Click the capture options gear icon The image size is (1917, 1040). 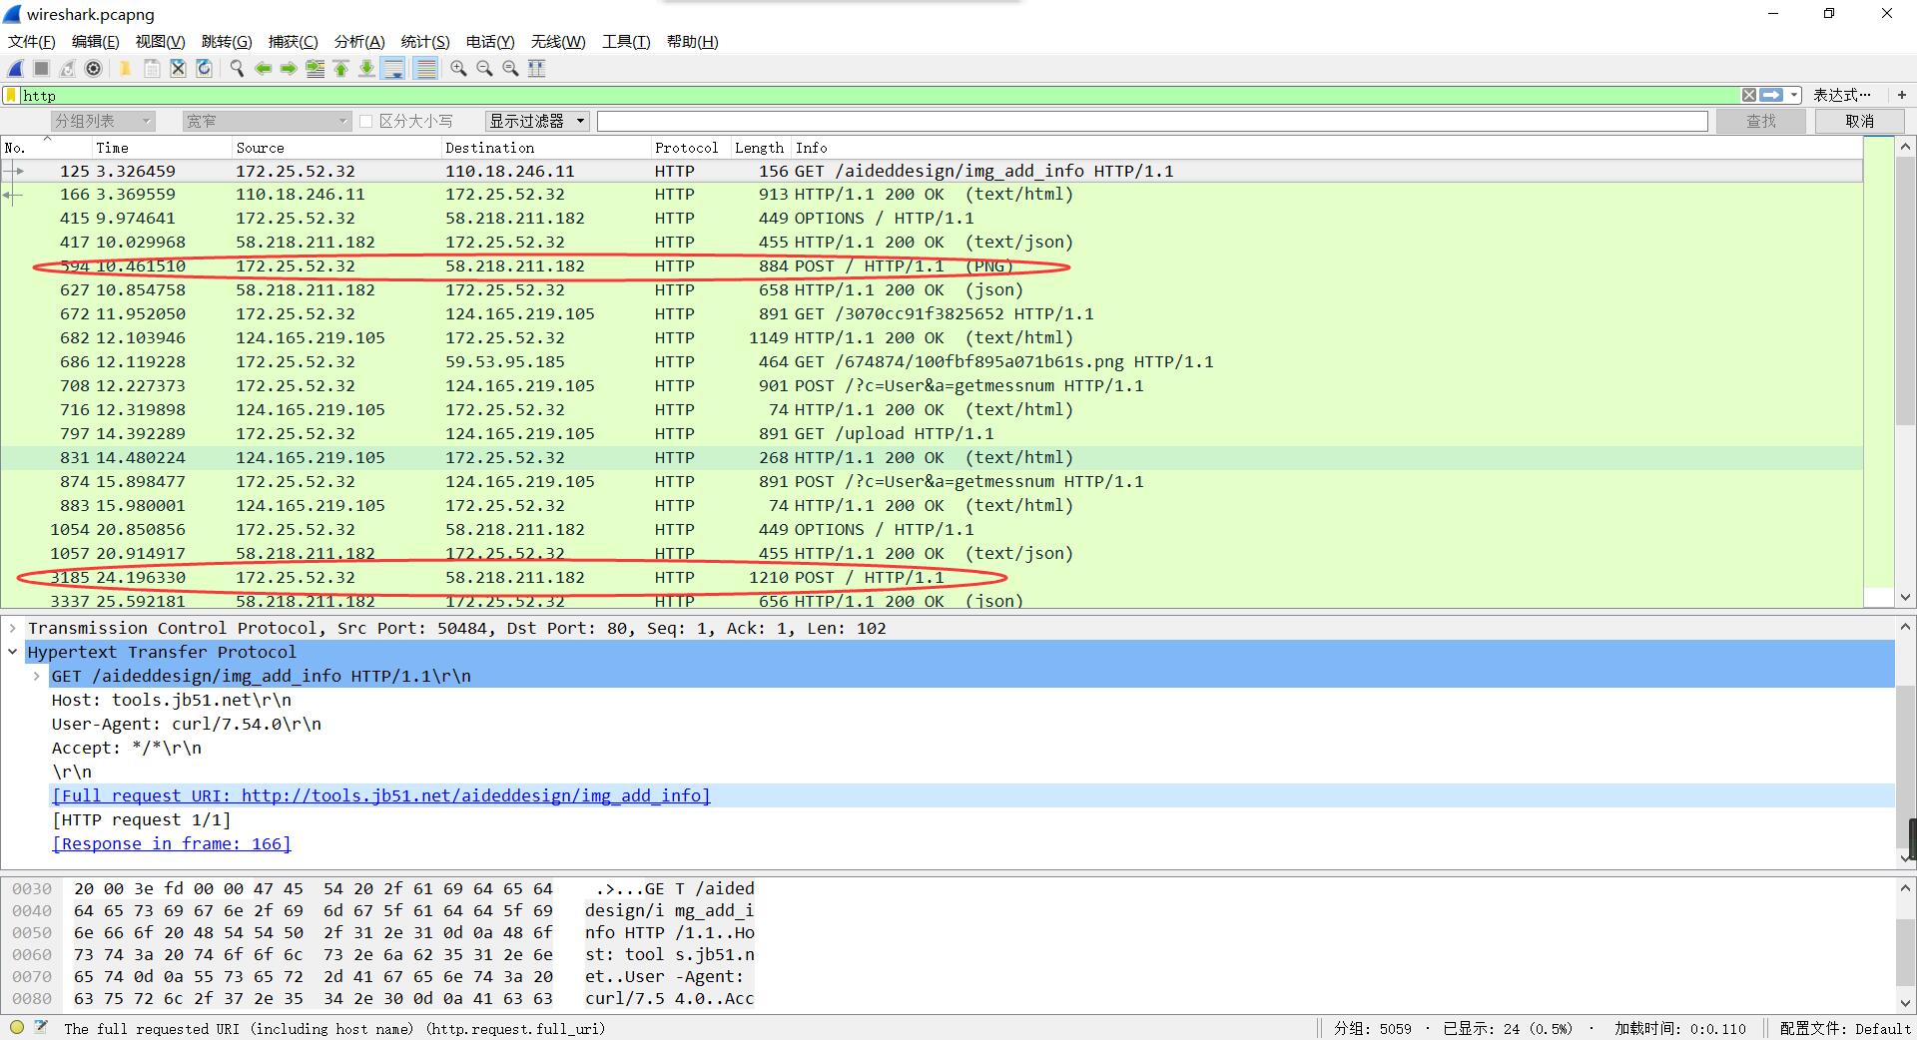click(x=93, y=69)
